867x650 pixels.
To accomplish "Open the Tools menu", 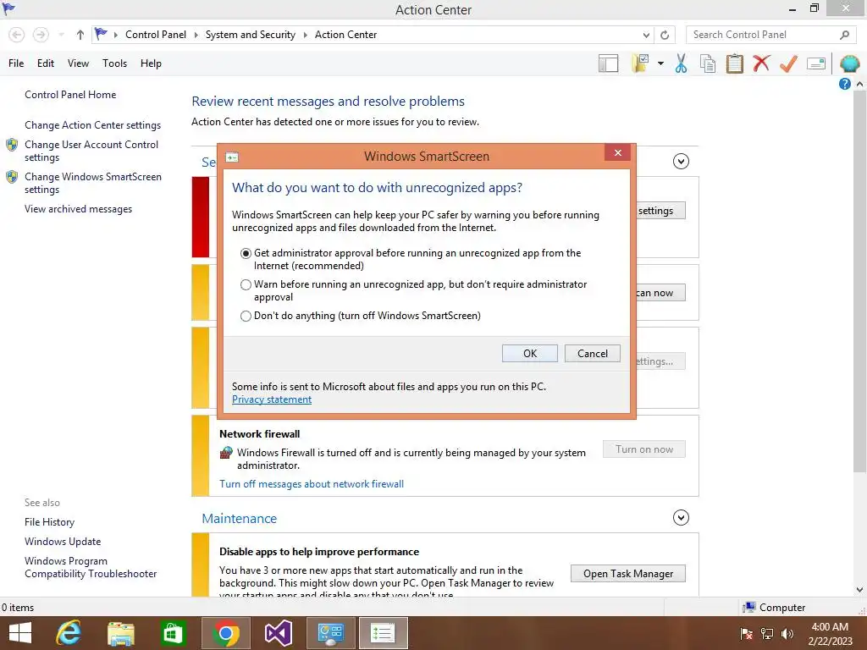I will (114, 63).
